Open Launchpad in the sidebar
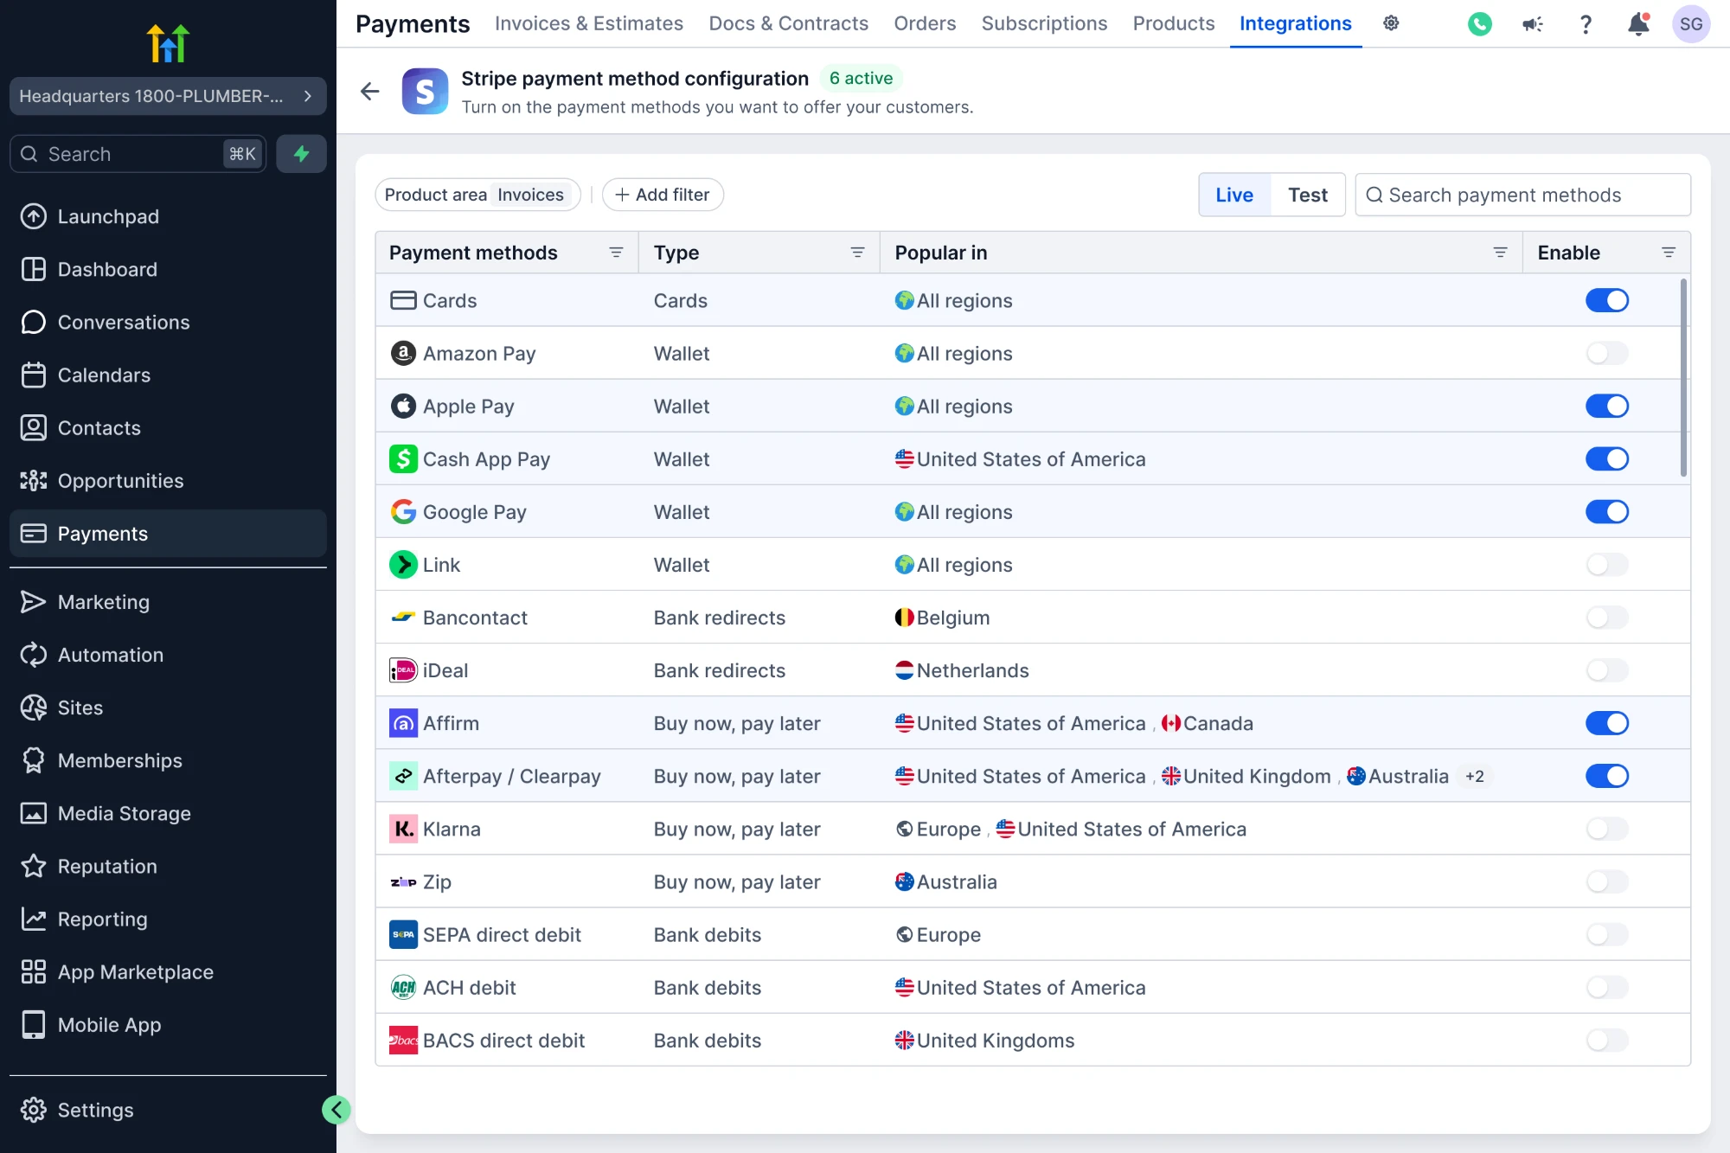 168,216
